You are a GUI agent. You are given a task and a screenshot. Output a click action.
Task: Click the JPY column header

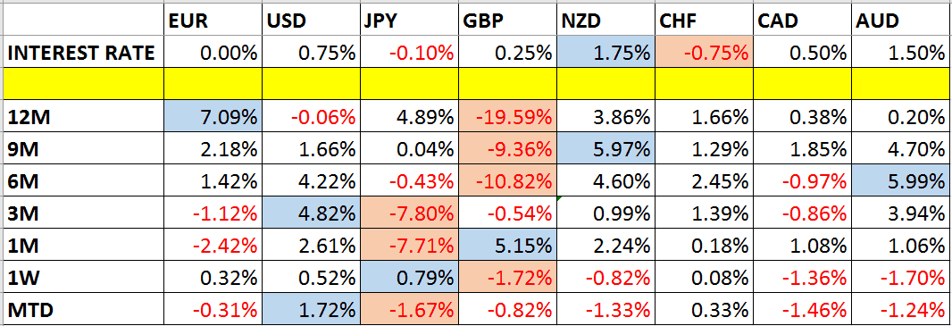pos(409,21)
